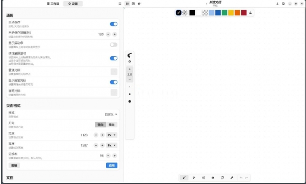Image resolution: width=306 pixels, height=184 pixels.
Task: Select the fill color setter
Action: pyautogui.click(x=185, y=13)
